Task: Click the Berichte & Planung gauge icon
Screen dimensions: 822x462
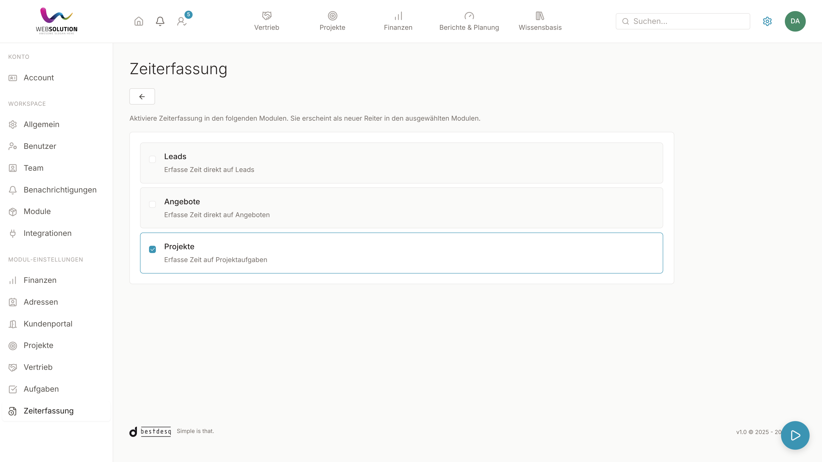Action: pyautogui.click(x=469, y=16)
